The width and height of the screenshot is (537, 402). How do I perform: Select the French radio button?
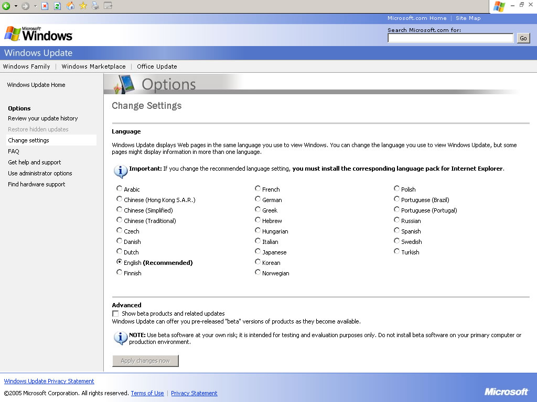click(x=257, y=188)
